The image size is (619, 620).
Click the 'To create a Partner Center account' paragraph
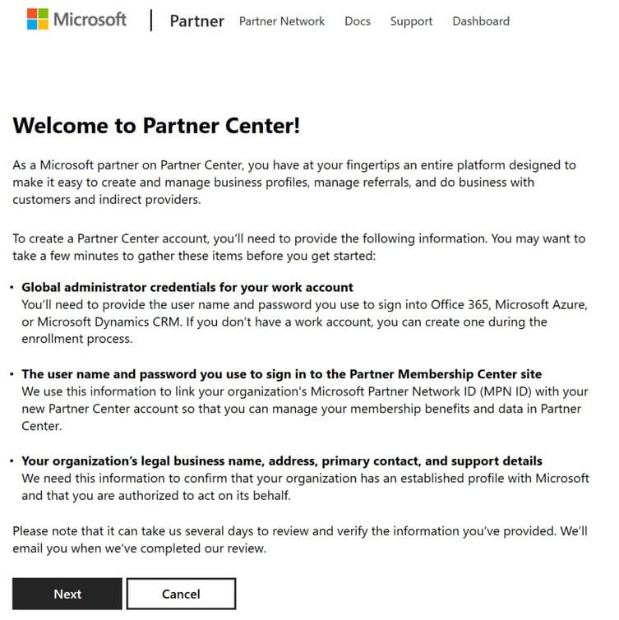click(299, 247)
